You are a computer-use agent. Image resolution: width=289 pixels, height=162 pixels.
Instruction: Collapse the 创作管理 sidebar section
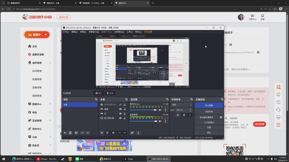[50, 63]
